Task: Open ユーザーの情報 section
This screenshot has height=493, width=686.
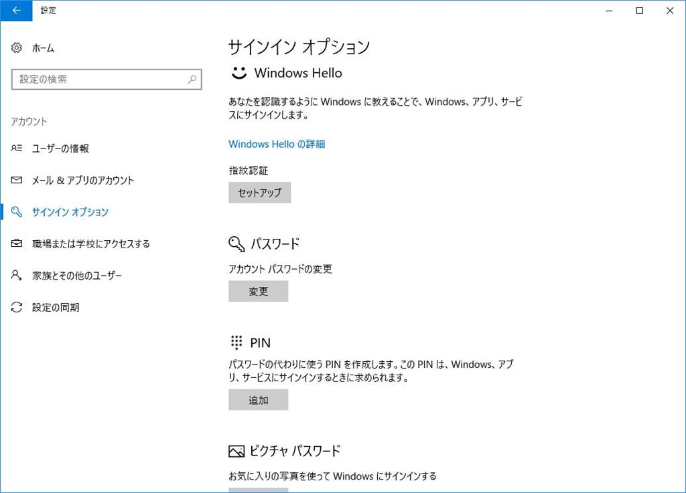Action: pos(60,149)
